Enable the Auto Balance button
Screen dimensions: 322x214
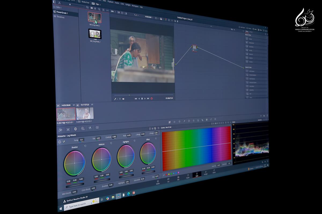point(59,142)
